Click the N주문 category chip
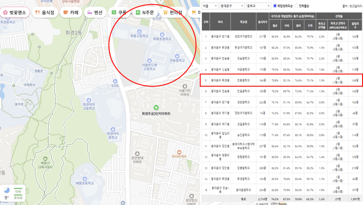Screen dimensions: 363x205 [145, 12]
